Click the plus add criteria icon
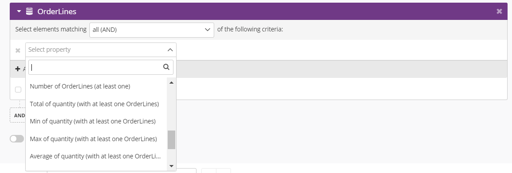The height and width of the screenshot is (173, 512). [x=18, y=69]
